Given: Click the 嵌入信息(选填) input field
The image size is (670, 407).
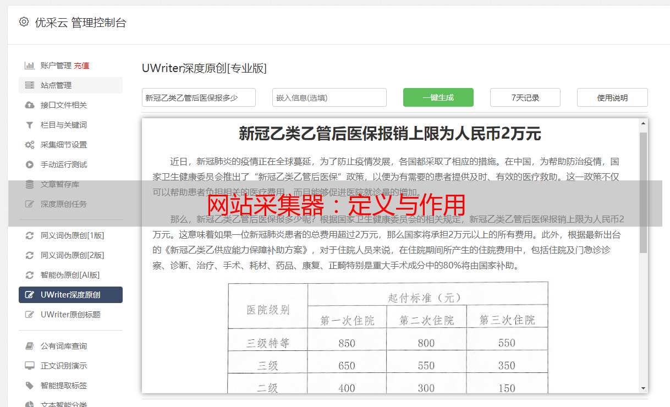Looking at the screenshot, I should pyautogui.click(x=329, y=97).
